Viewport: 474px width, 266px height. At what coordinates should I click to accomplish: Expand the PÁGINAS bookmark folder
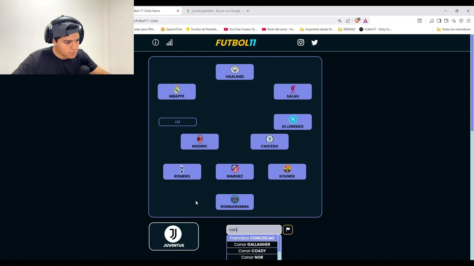346,29
